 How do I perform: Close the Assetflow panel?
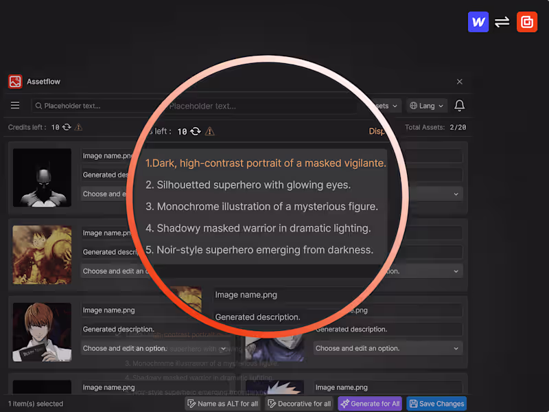click(x=459, y=82)
